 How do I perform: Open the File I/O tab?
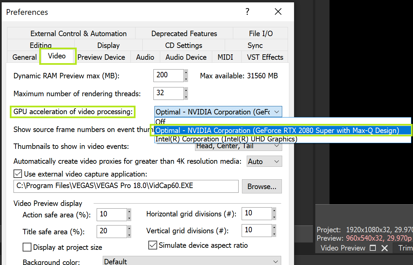pyautogui.click(x=261, y=33)
